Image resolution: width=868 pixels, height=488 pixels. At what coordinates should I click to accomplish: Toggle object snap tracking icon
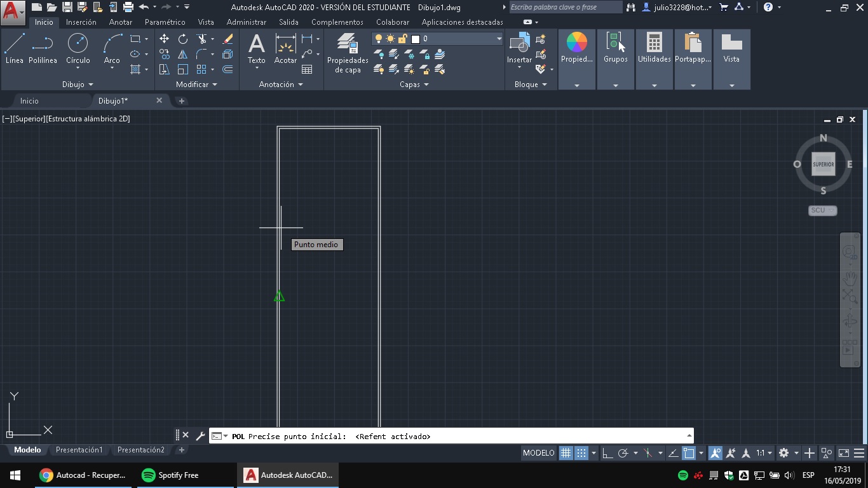click(674, 453)
